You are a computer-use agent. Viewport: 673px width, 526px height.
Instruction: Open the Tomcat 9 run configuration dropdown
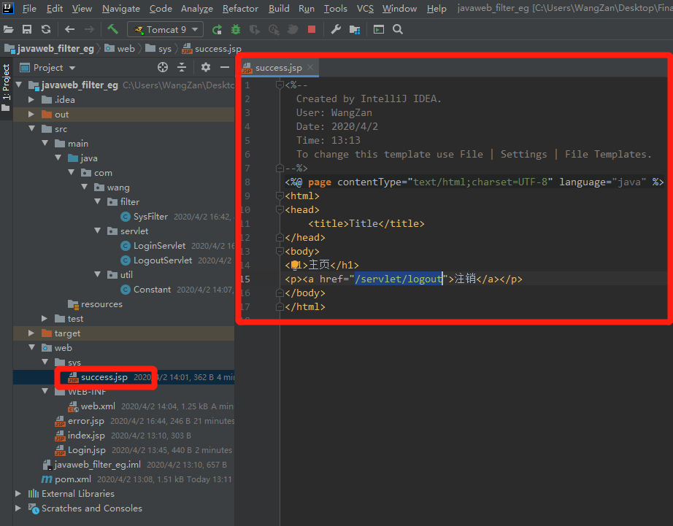tap(165, 29)
